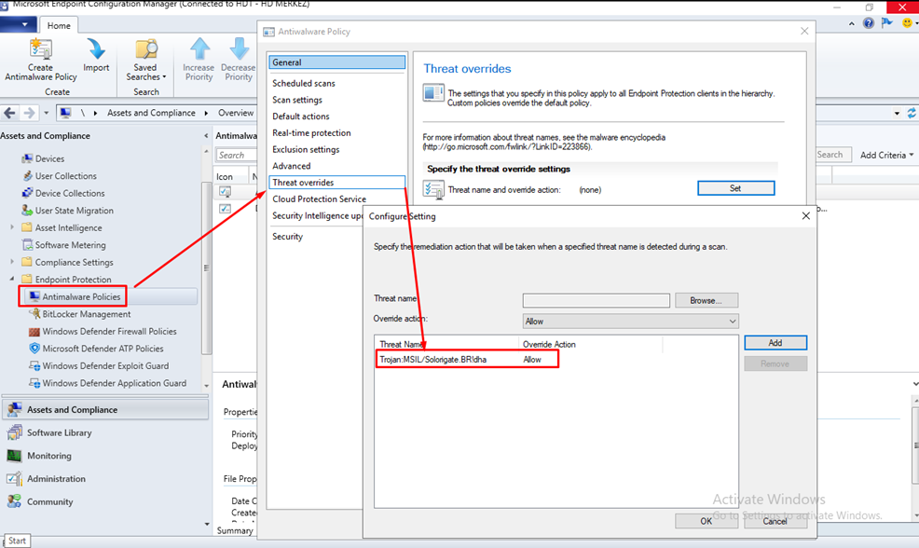Screen dimensions: 919x548
Task: Click the Set button for threat overrides
Action: point(735,188)
